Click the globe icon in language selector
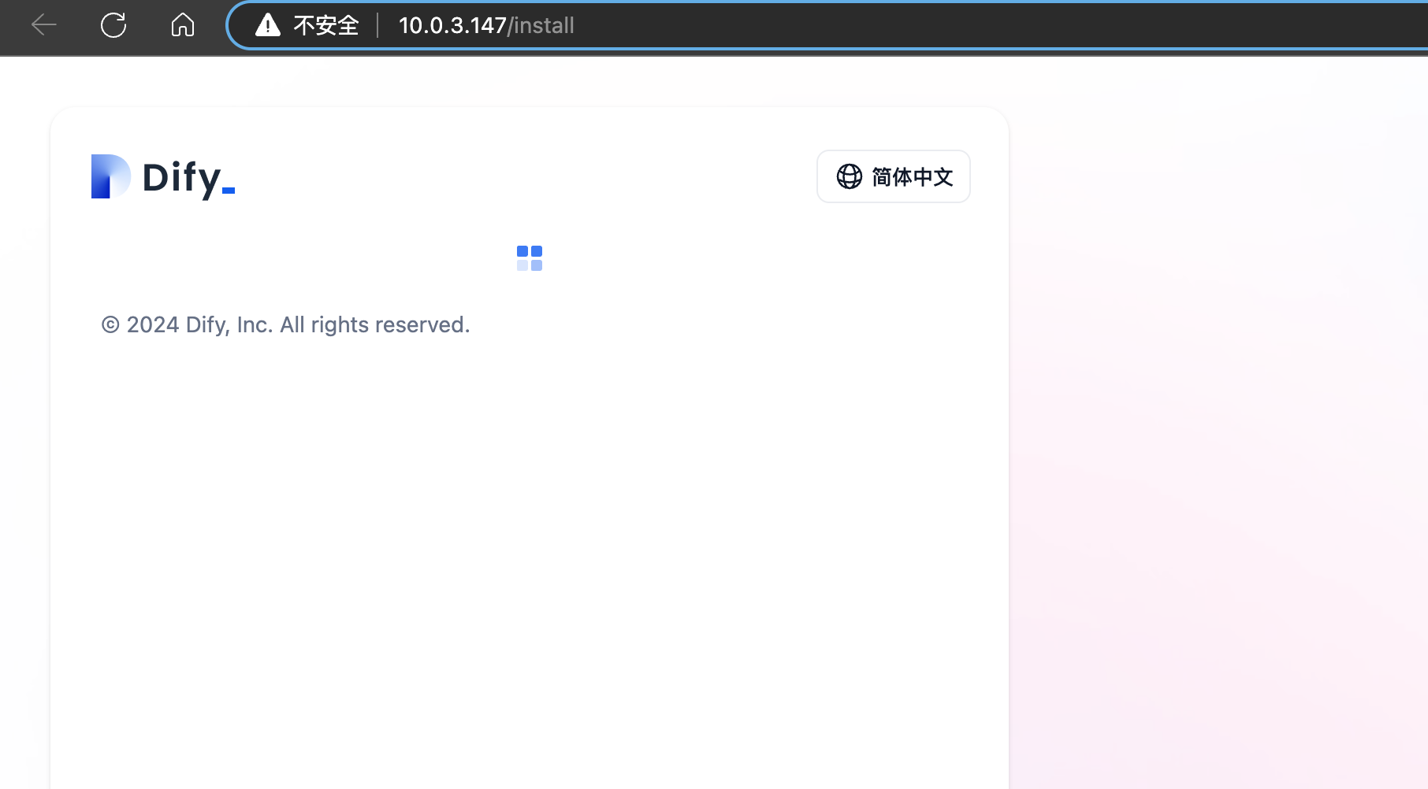Screen dimensions: 1428x789 (849, 176)
